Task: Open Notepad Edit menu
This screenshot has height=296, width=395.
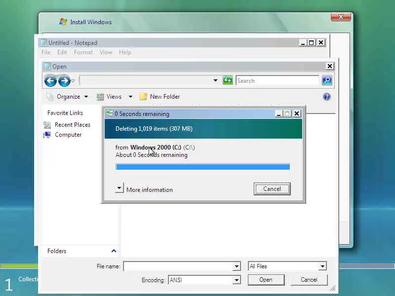Action: (62, 52)
